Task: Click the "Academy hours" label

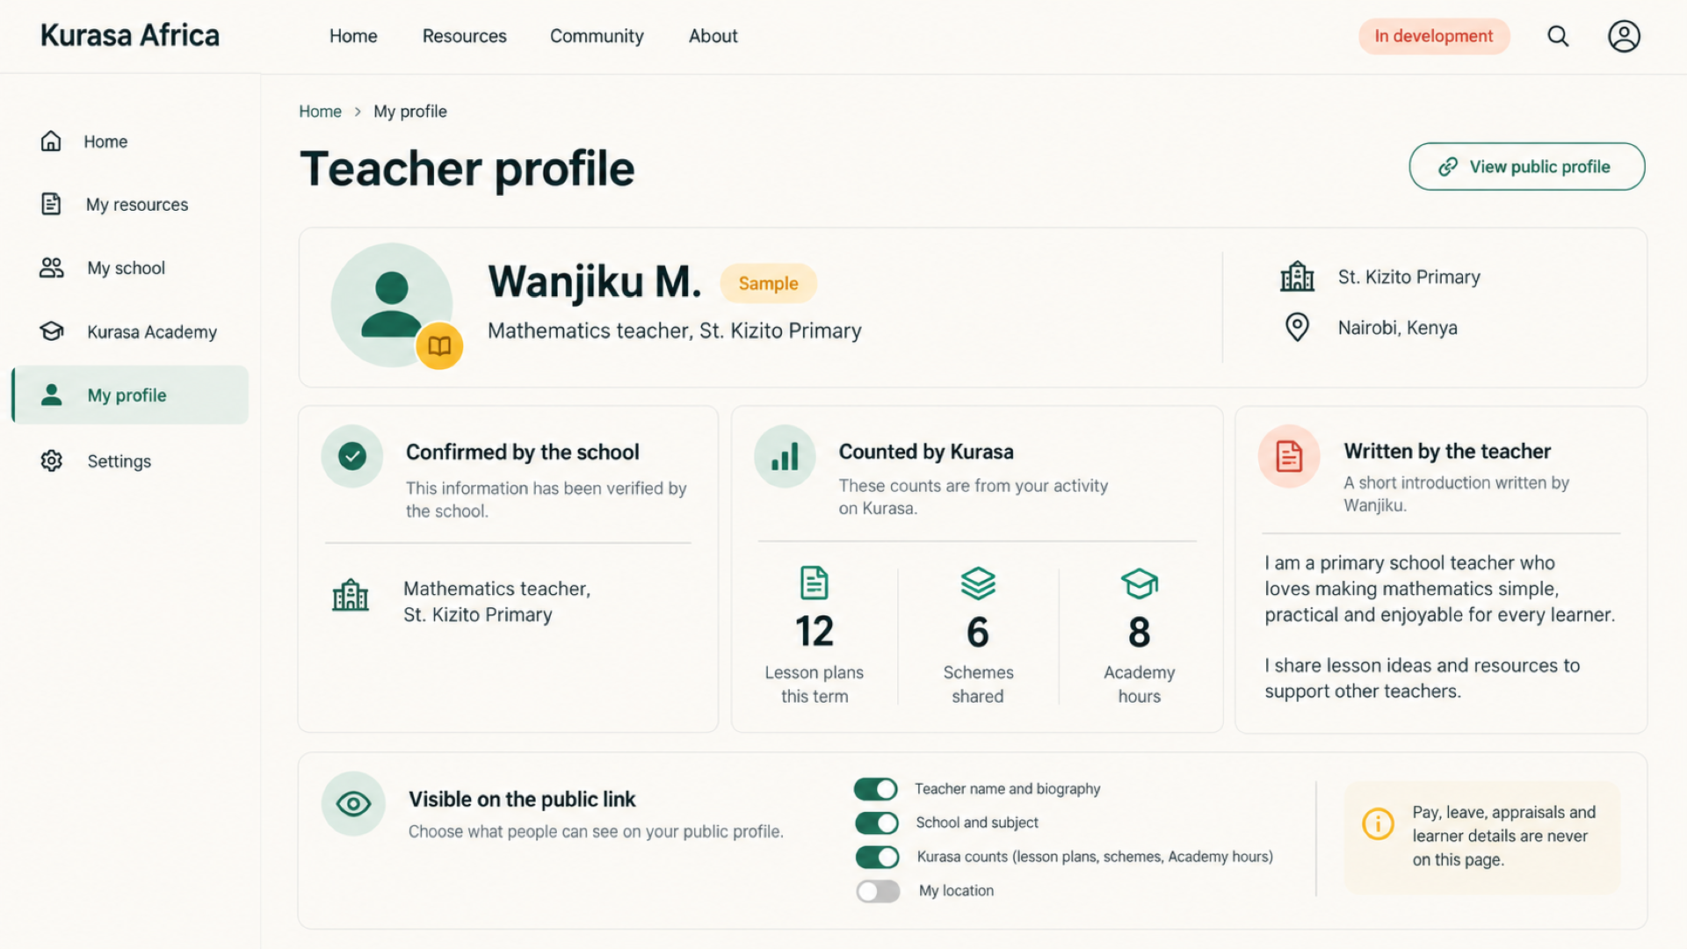Action: (x=1140, y=684)
